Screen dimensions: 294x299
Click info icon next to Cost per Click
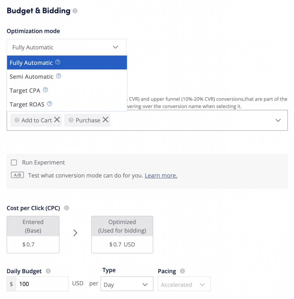click(67, 208)
